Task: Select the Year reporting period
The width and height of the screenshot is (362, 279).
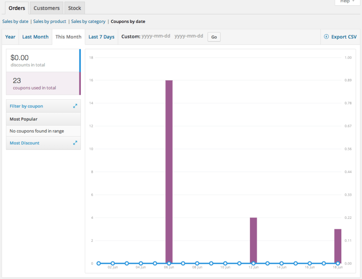Action: coord(10,37)
